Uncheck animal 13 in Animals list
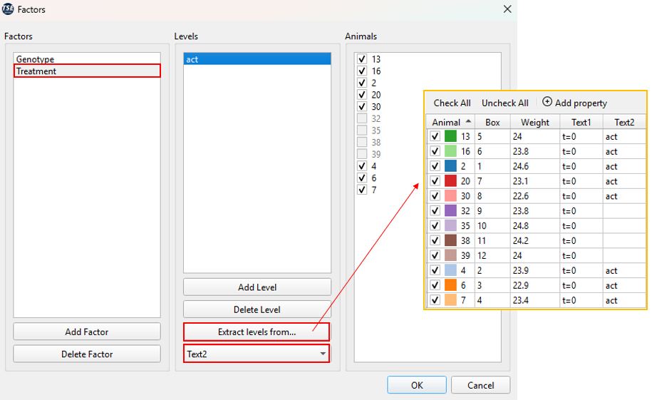This screenshot has width=652, height=400. [x=362, y=59]
